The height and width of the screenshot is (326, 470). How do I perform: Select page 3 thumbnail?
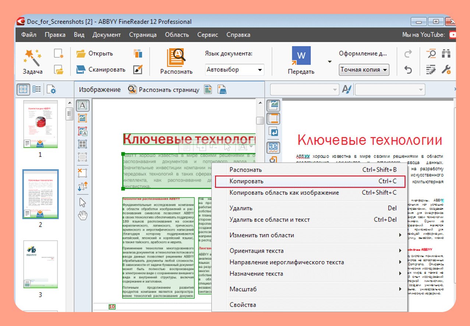[40, 264]
